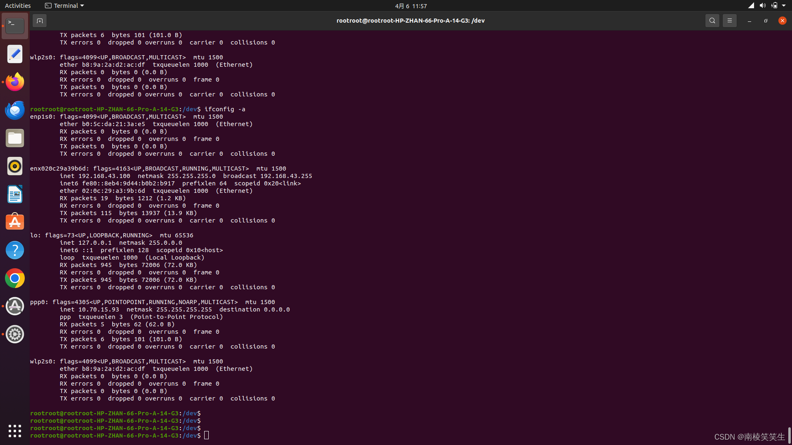The image size is (792, 445).
Task: Open LibreOffice Writer from the dock
Action: tap(15, 194)
